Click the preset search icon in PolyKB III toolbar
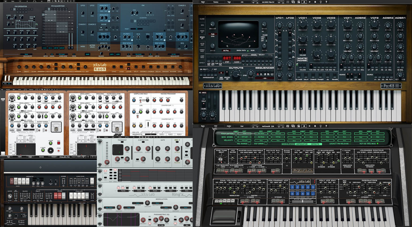The image size is (412, 227). [x=299, y=2]
